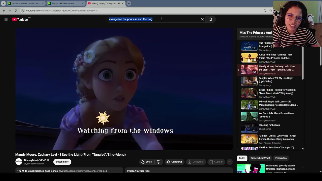Reload the page with the refresh icon

pyautogui.click(x=16, y=11)
